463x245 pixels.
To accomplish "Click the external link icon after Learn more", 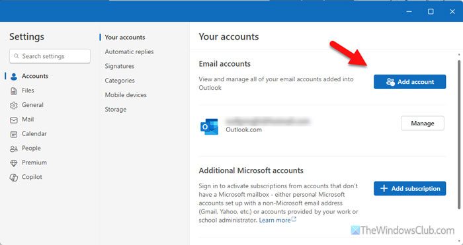I will (x=294, y=219).
